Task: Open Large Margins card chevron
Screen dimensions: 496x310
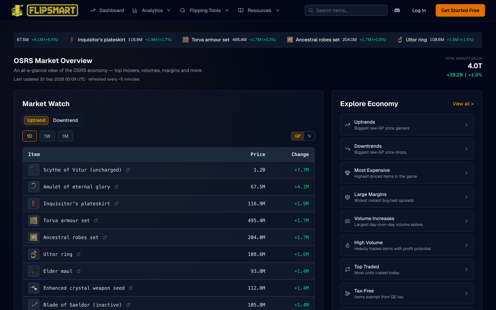Action: [x=466, y=197]
